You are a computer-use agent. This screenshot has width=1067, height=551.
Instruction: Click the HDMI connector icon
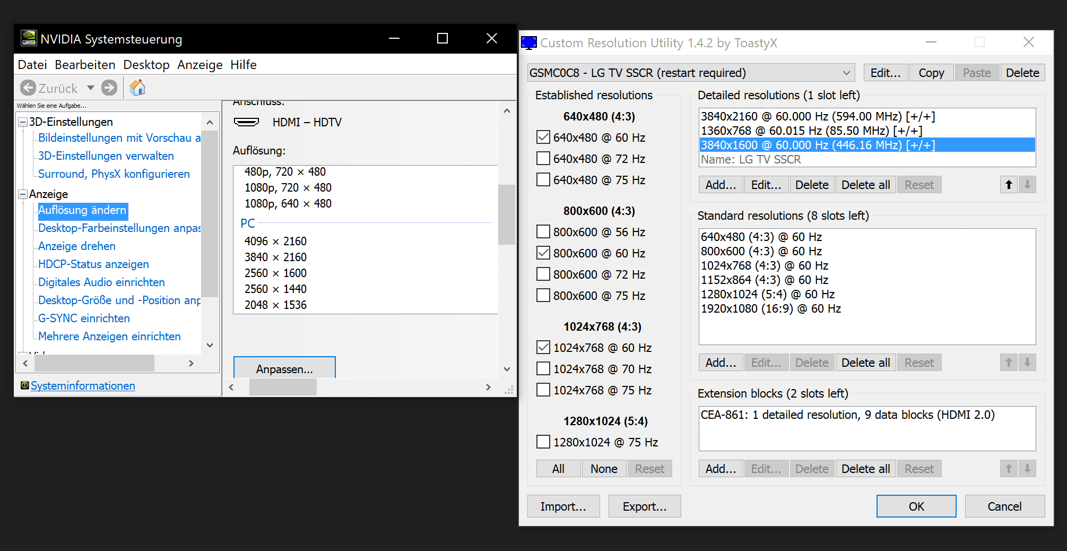click(x=247, y=122)
